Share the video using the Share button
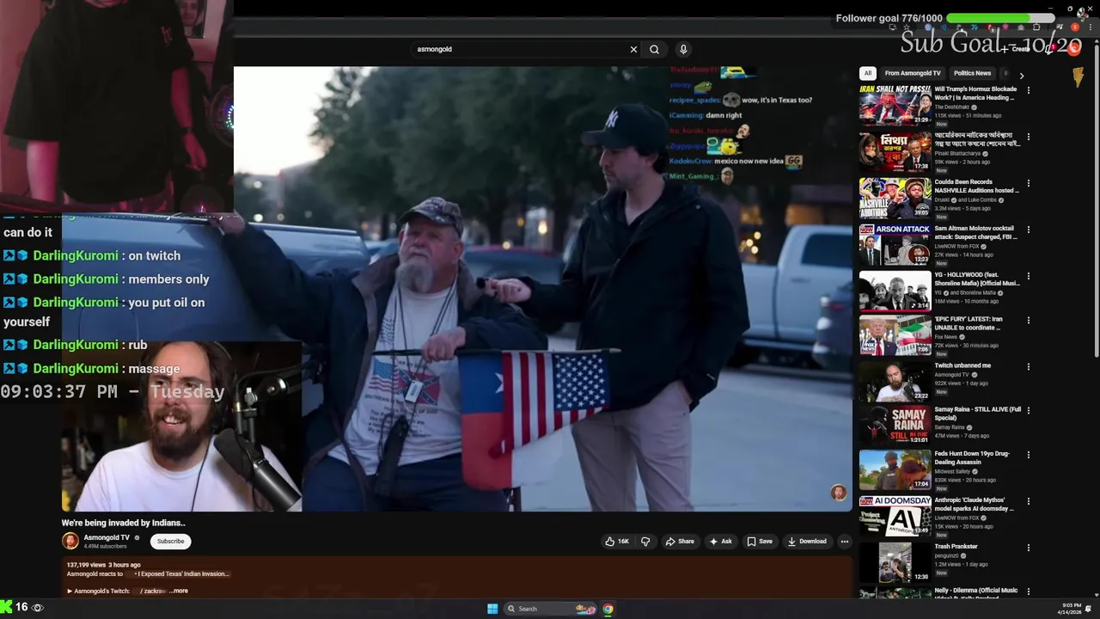 click(x=680, y=542)
